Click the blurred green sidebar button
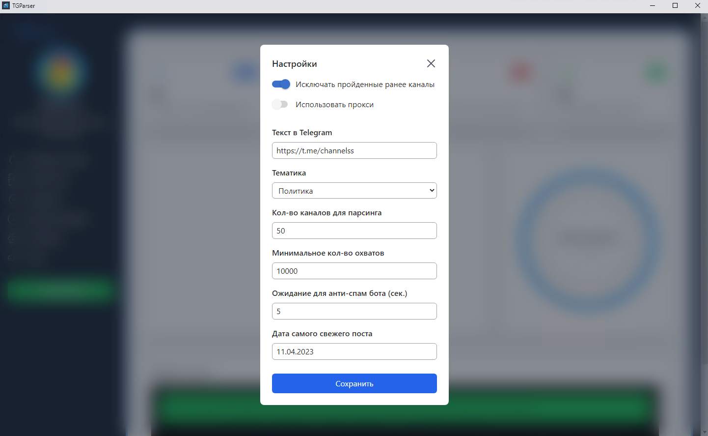The width and height of the screenshot is (708, 436). (61, 290)
